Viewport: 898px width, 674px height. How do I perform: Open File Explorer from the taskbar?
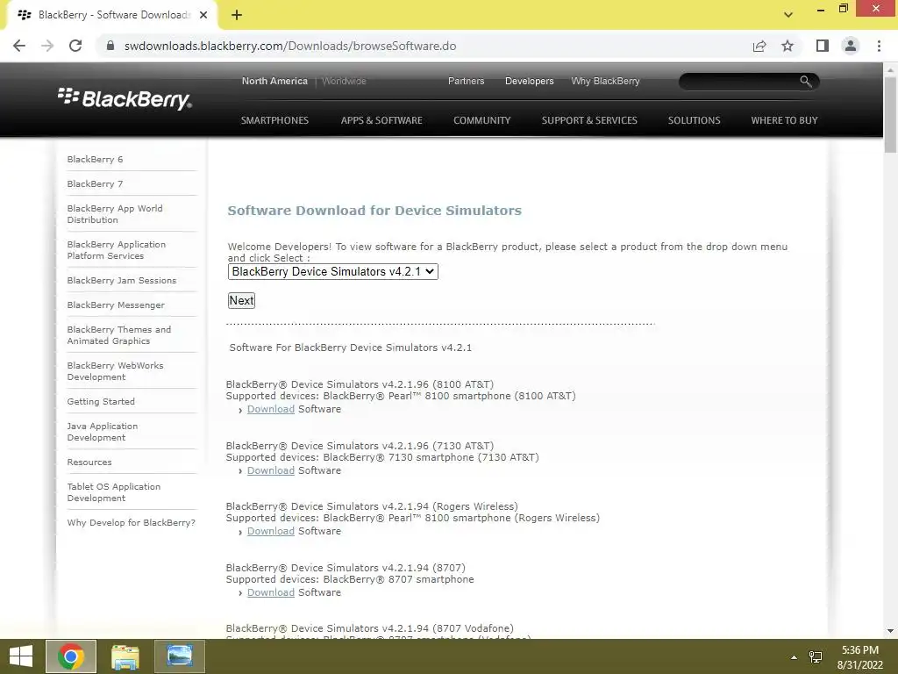pyautogui.click(x=125, y=656)
